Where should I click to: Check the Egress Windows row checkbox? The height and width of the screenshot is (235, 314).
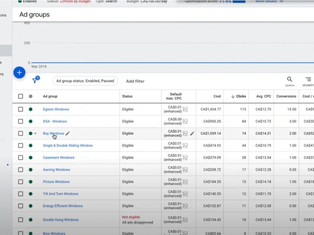[x=20, y=109]
